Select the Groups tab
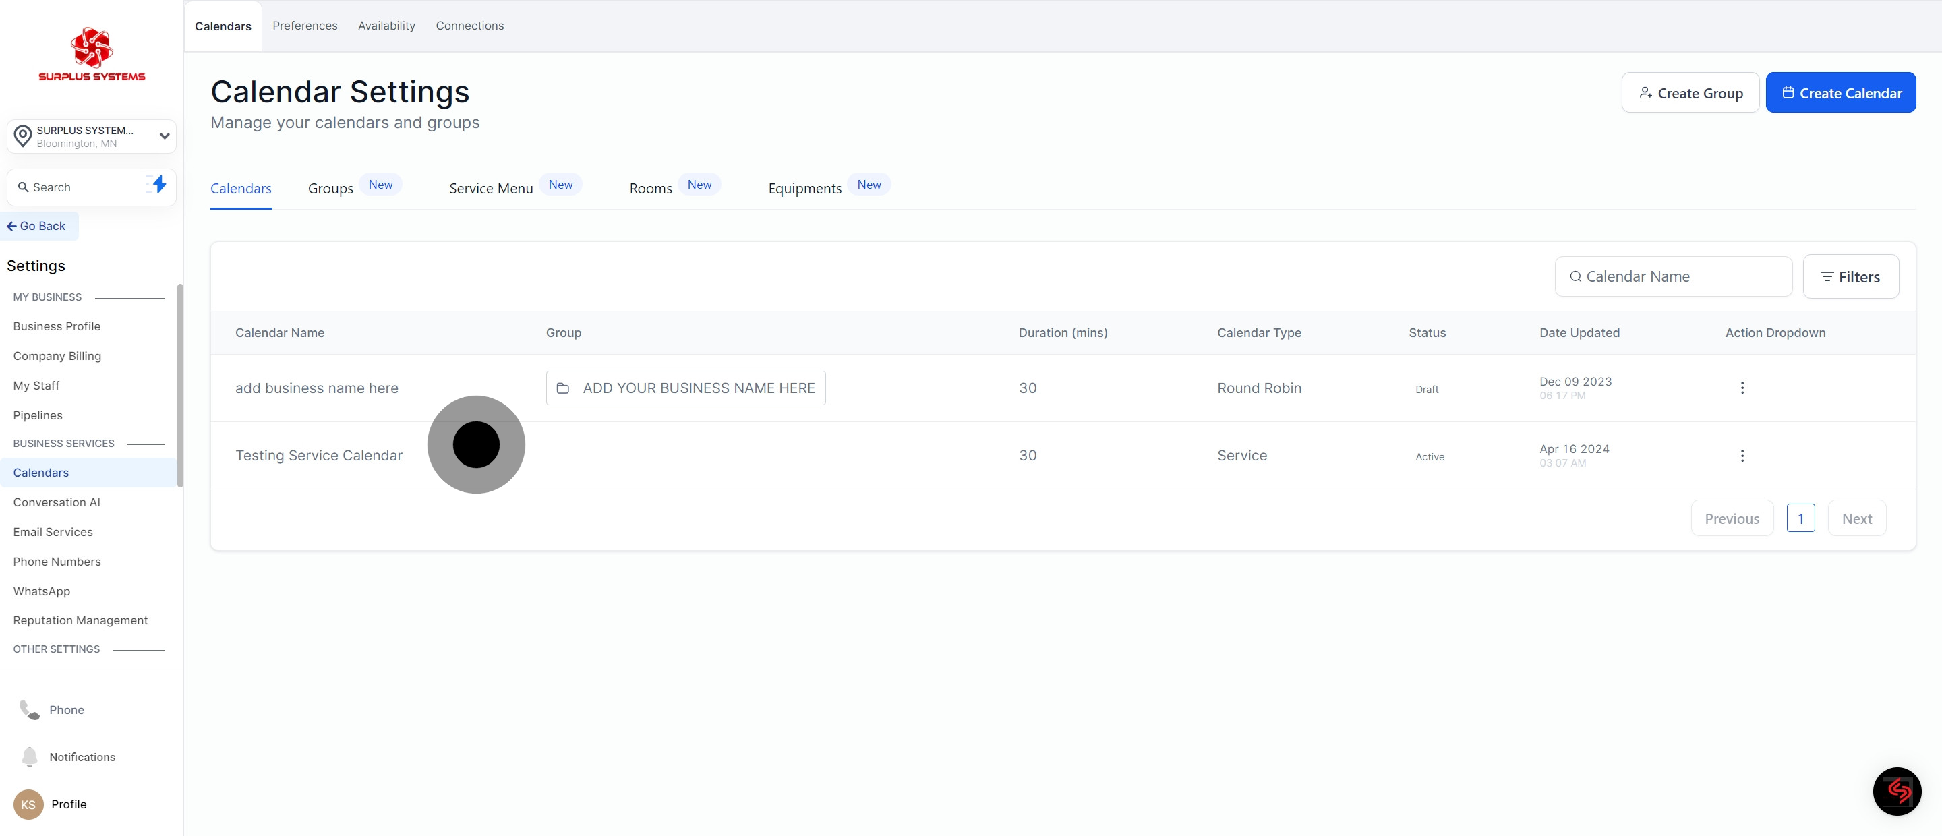 point(330,189)
